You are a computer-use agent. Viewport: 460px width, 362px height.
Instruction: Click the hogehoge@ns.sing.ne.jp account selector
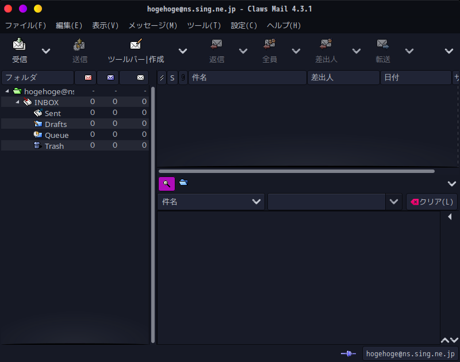click(411, 353)
